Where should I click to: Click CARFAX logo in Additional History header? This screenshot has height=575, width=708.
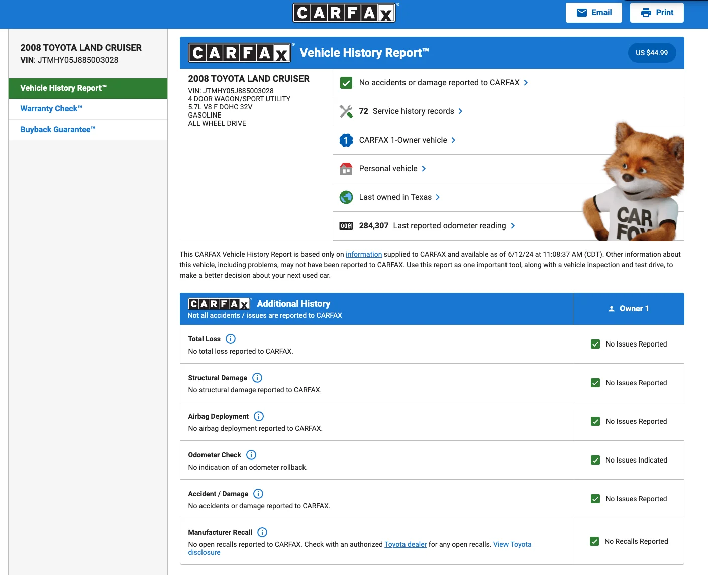(220, 304)
